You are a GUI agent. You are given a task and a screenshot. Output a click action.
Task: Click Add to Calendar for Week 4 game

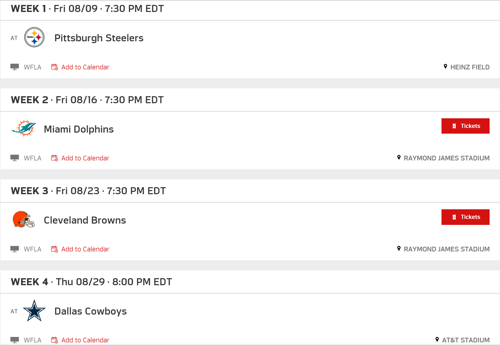[x=80, y=340]
